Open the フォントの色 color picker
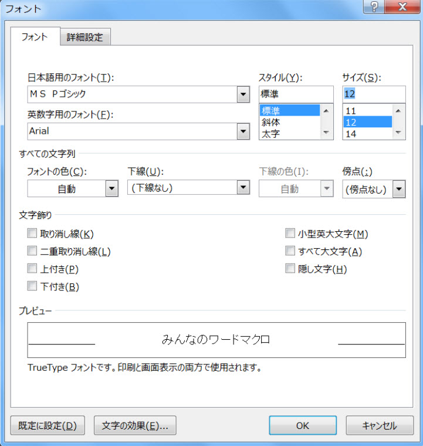Screen dimensions: 423x446 111,189
